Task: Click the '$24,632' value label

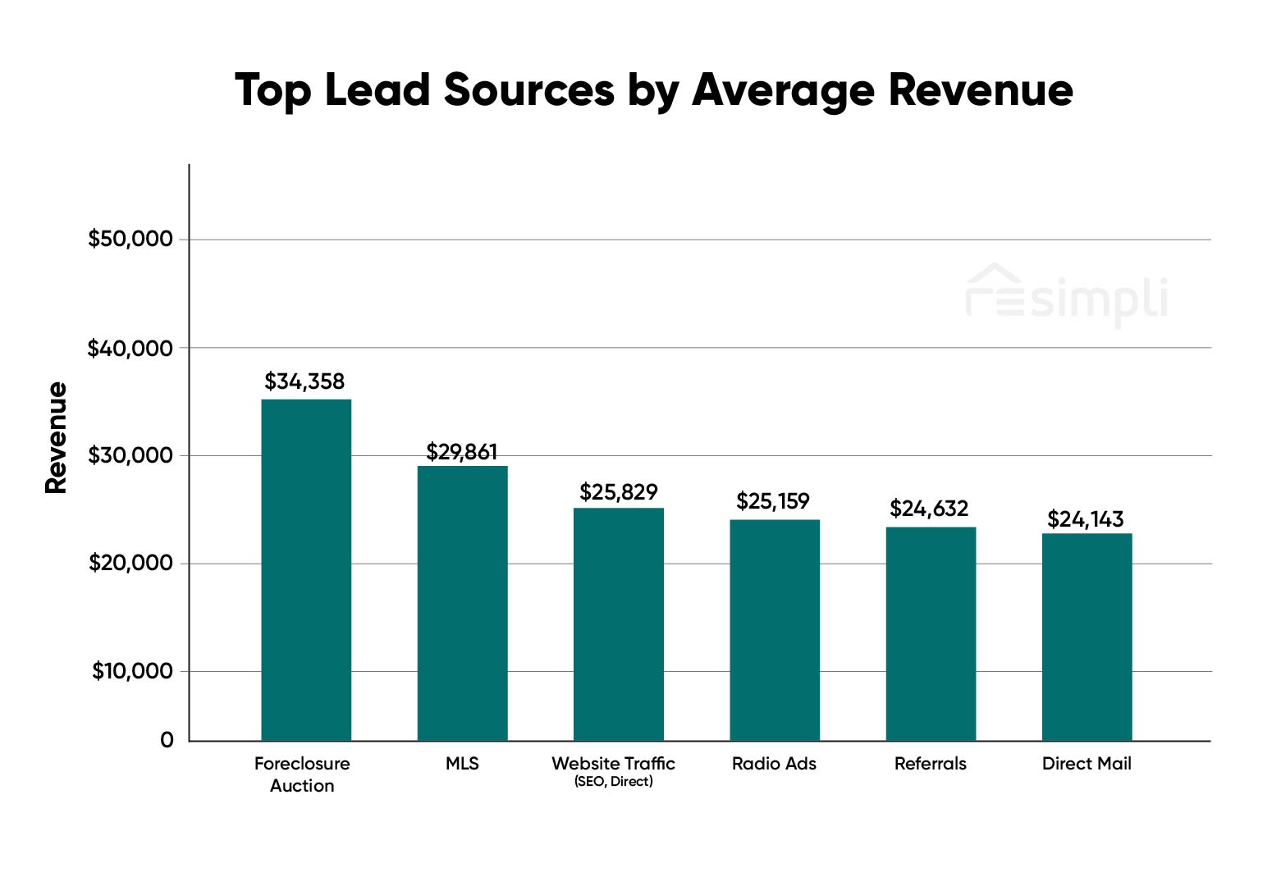Action: [x=929, y=509]
